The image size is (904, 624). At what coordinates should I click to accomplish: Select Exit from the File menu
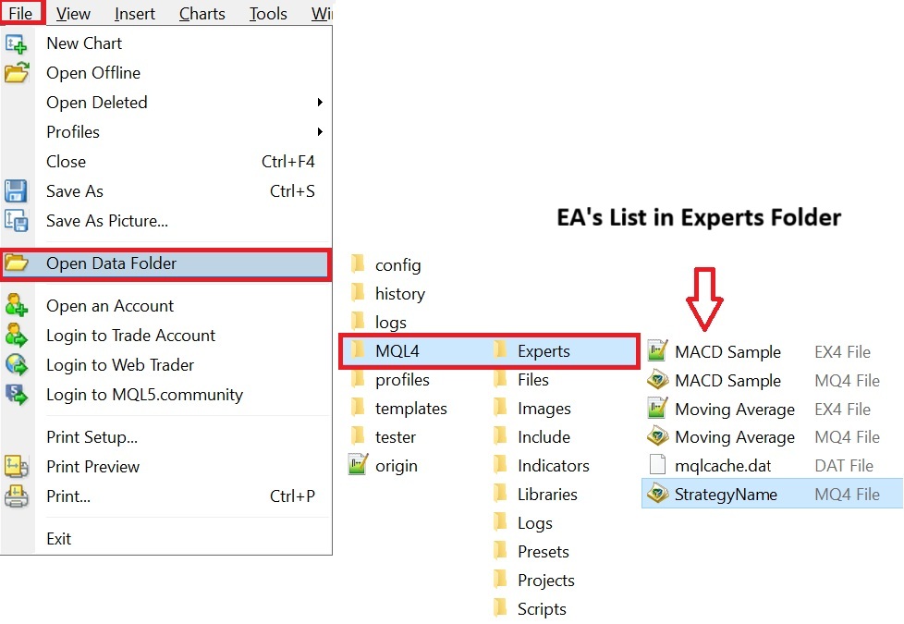(59, 539)
